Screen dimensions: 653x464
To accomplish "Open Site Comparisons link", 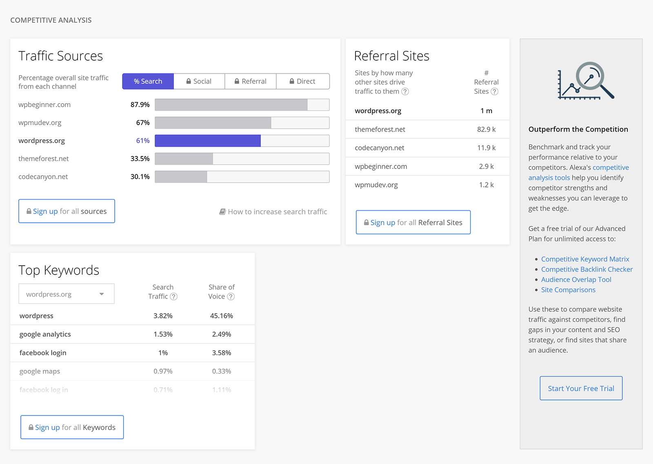I will pyautogui.click(x=568, y=290).
